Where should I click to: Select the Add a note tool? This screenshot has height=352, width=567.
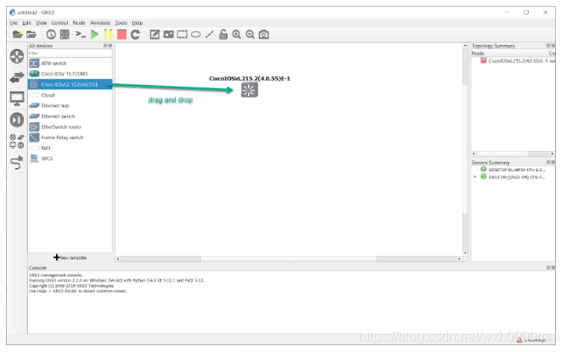154,34
